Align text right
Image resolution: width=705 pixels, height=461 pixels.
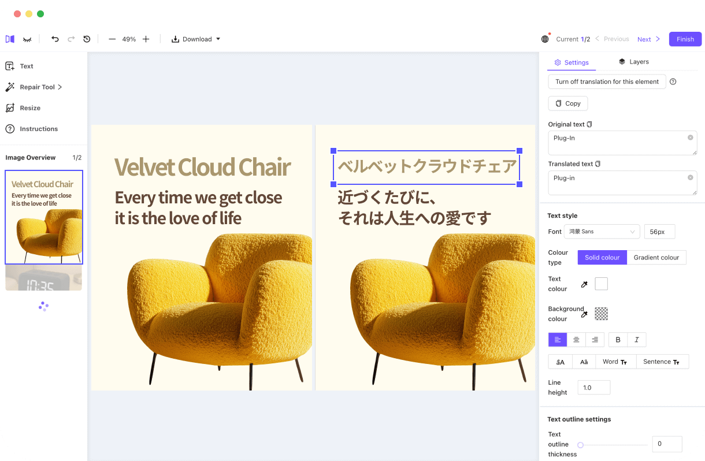tap(595, 340)
